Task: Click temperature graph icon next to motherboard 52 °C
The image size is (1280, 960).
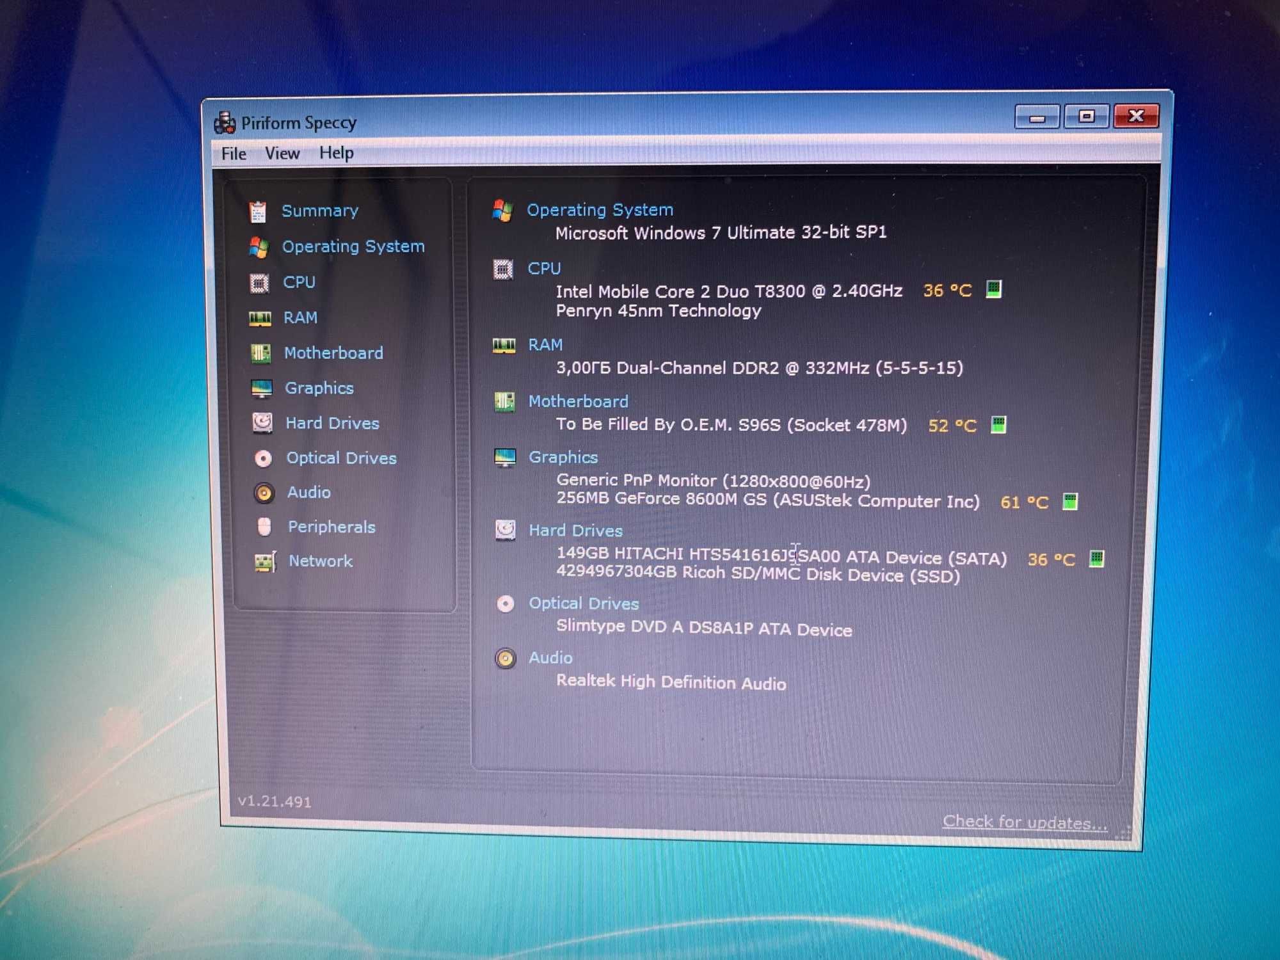Action: [x=998, y=424]
